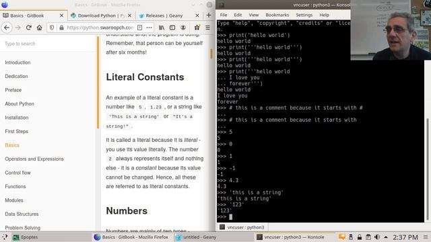This screenshot has width=431, height=242.
Task: Click the Firefox forward arrow
Action: pyautogui.click(x=18, y=28)
